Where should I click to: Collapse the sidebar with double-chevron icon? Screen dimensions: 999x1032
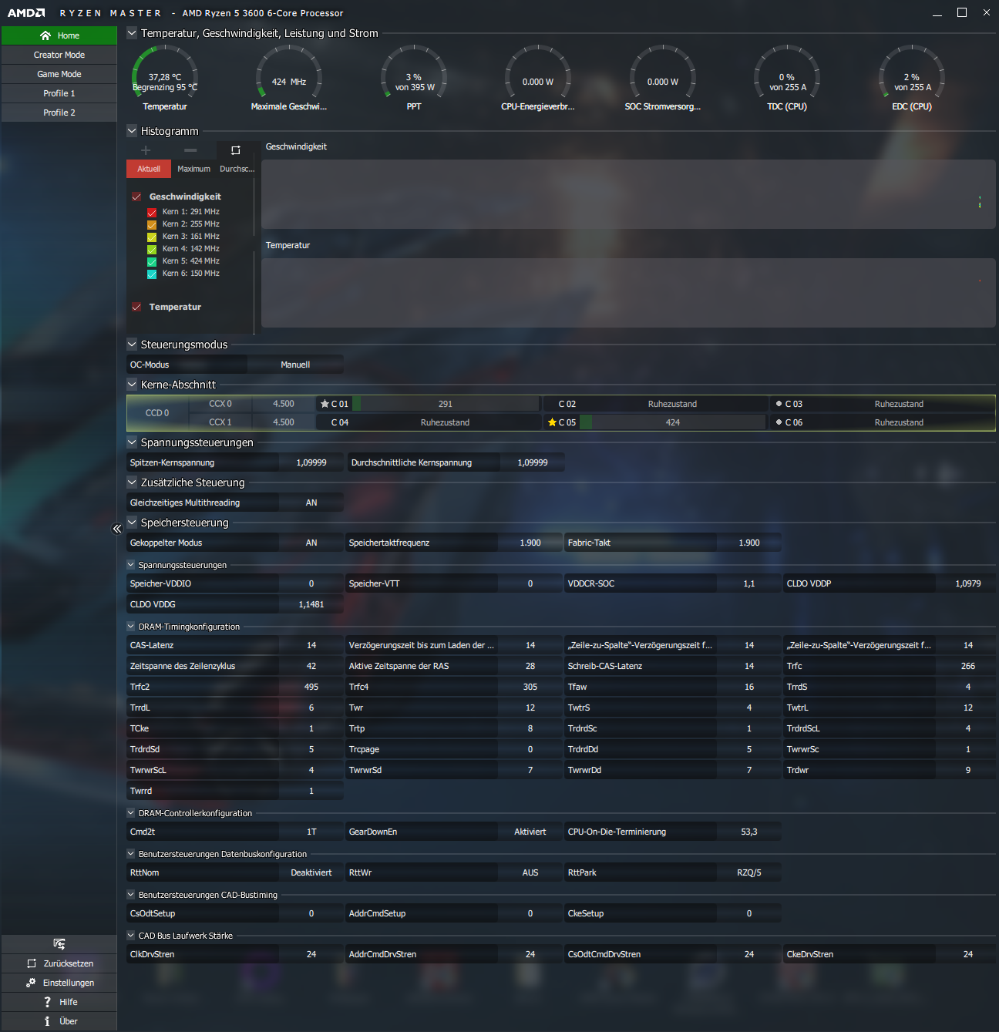117,529
